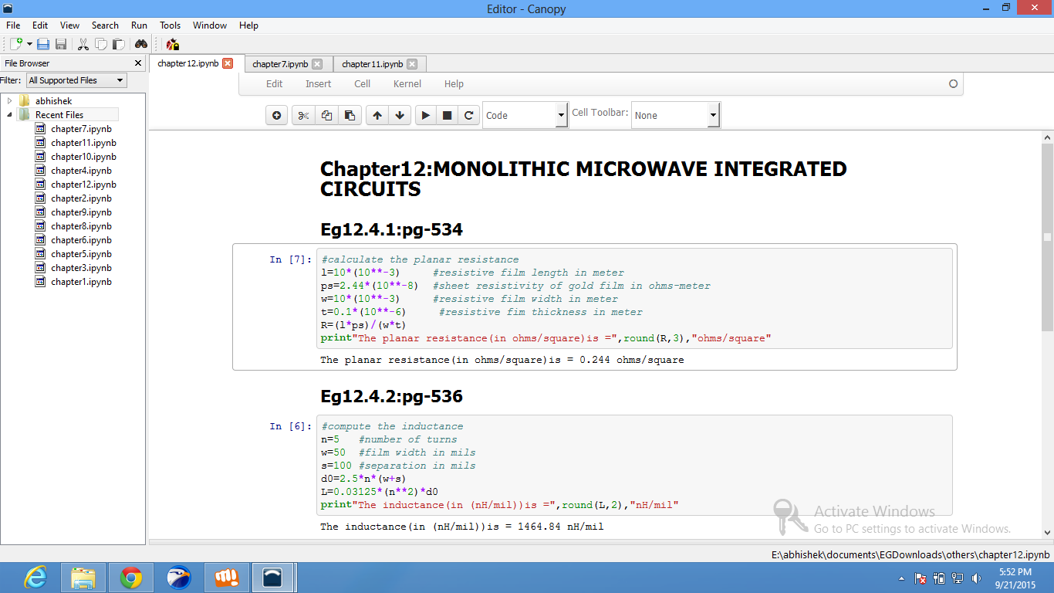Click the notebook's vertical scrollbar
Image resolution: width=1054 pixels, height=593 pixels.
(x=1047, y=238)
